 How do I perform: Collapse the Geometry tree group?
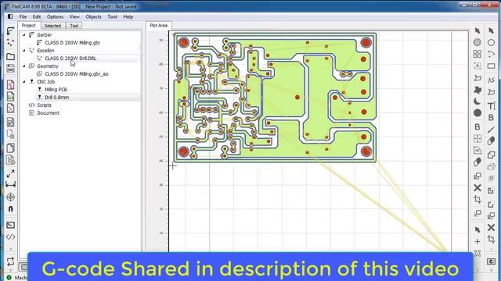[24, 66]
